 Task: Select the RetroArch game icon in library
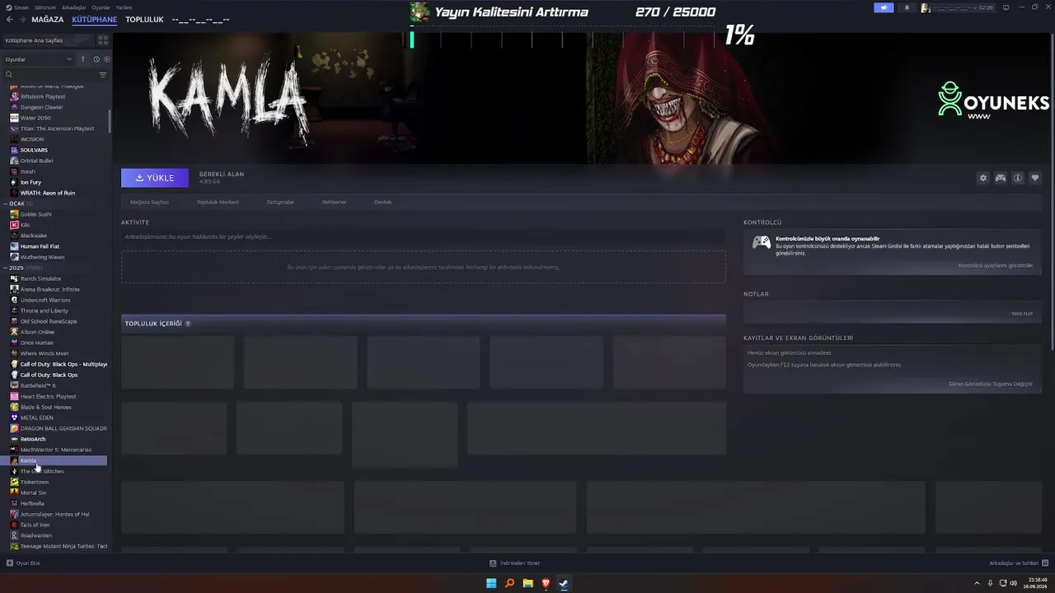(14, 439)
